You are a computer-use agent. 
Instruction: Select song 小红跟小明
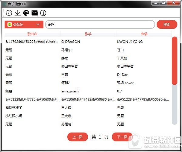pos(14,116)
